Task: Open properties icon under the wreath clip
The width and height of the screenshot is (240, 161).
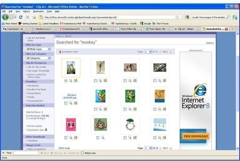Action: (135, 137)
